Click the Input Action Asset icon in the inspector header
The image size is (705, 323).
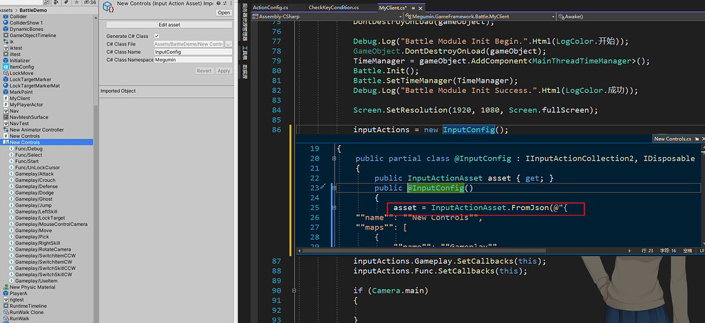107,7
